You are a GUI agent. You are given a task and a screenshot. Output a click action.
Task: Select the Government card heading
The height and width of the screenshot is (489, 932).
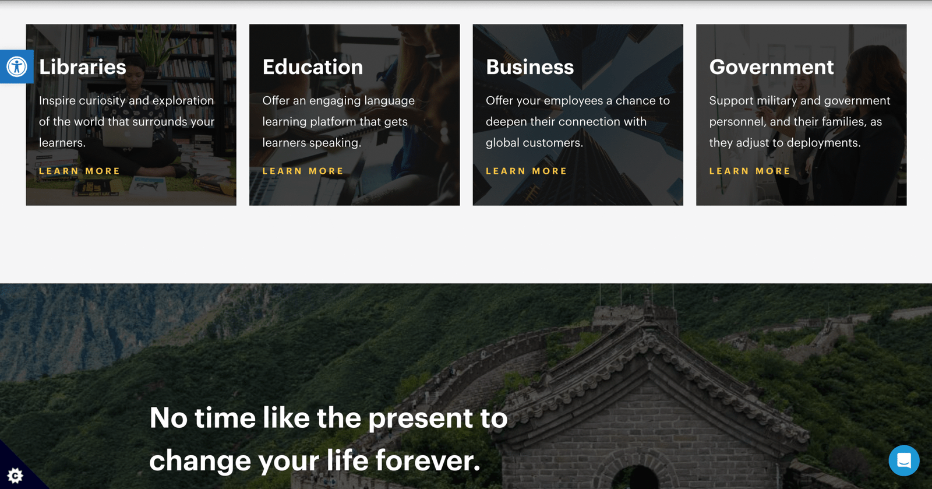click(771, 67)
